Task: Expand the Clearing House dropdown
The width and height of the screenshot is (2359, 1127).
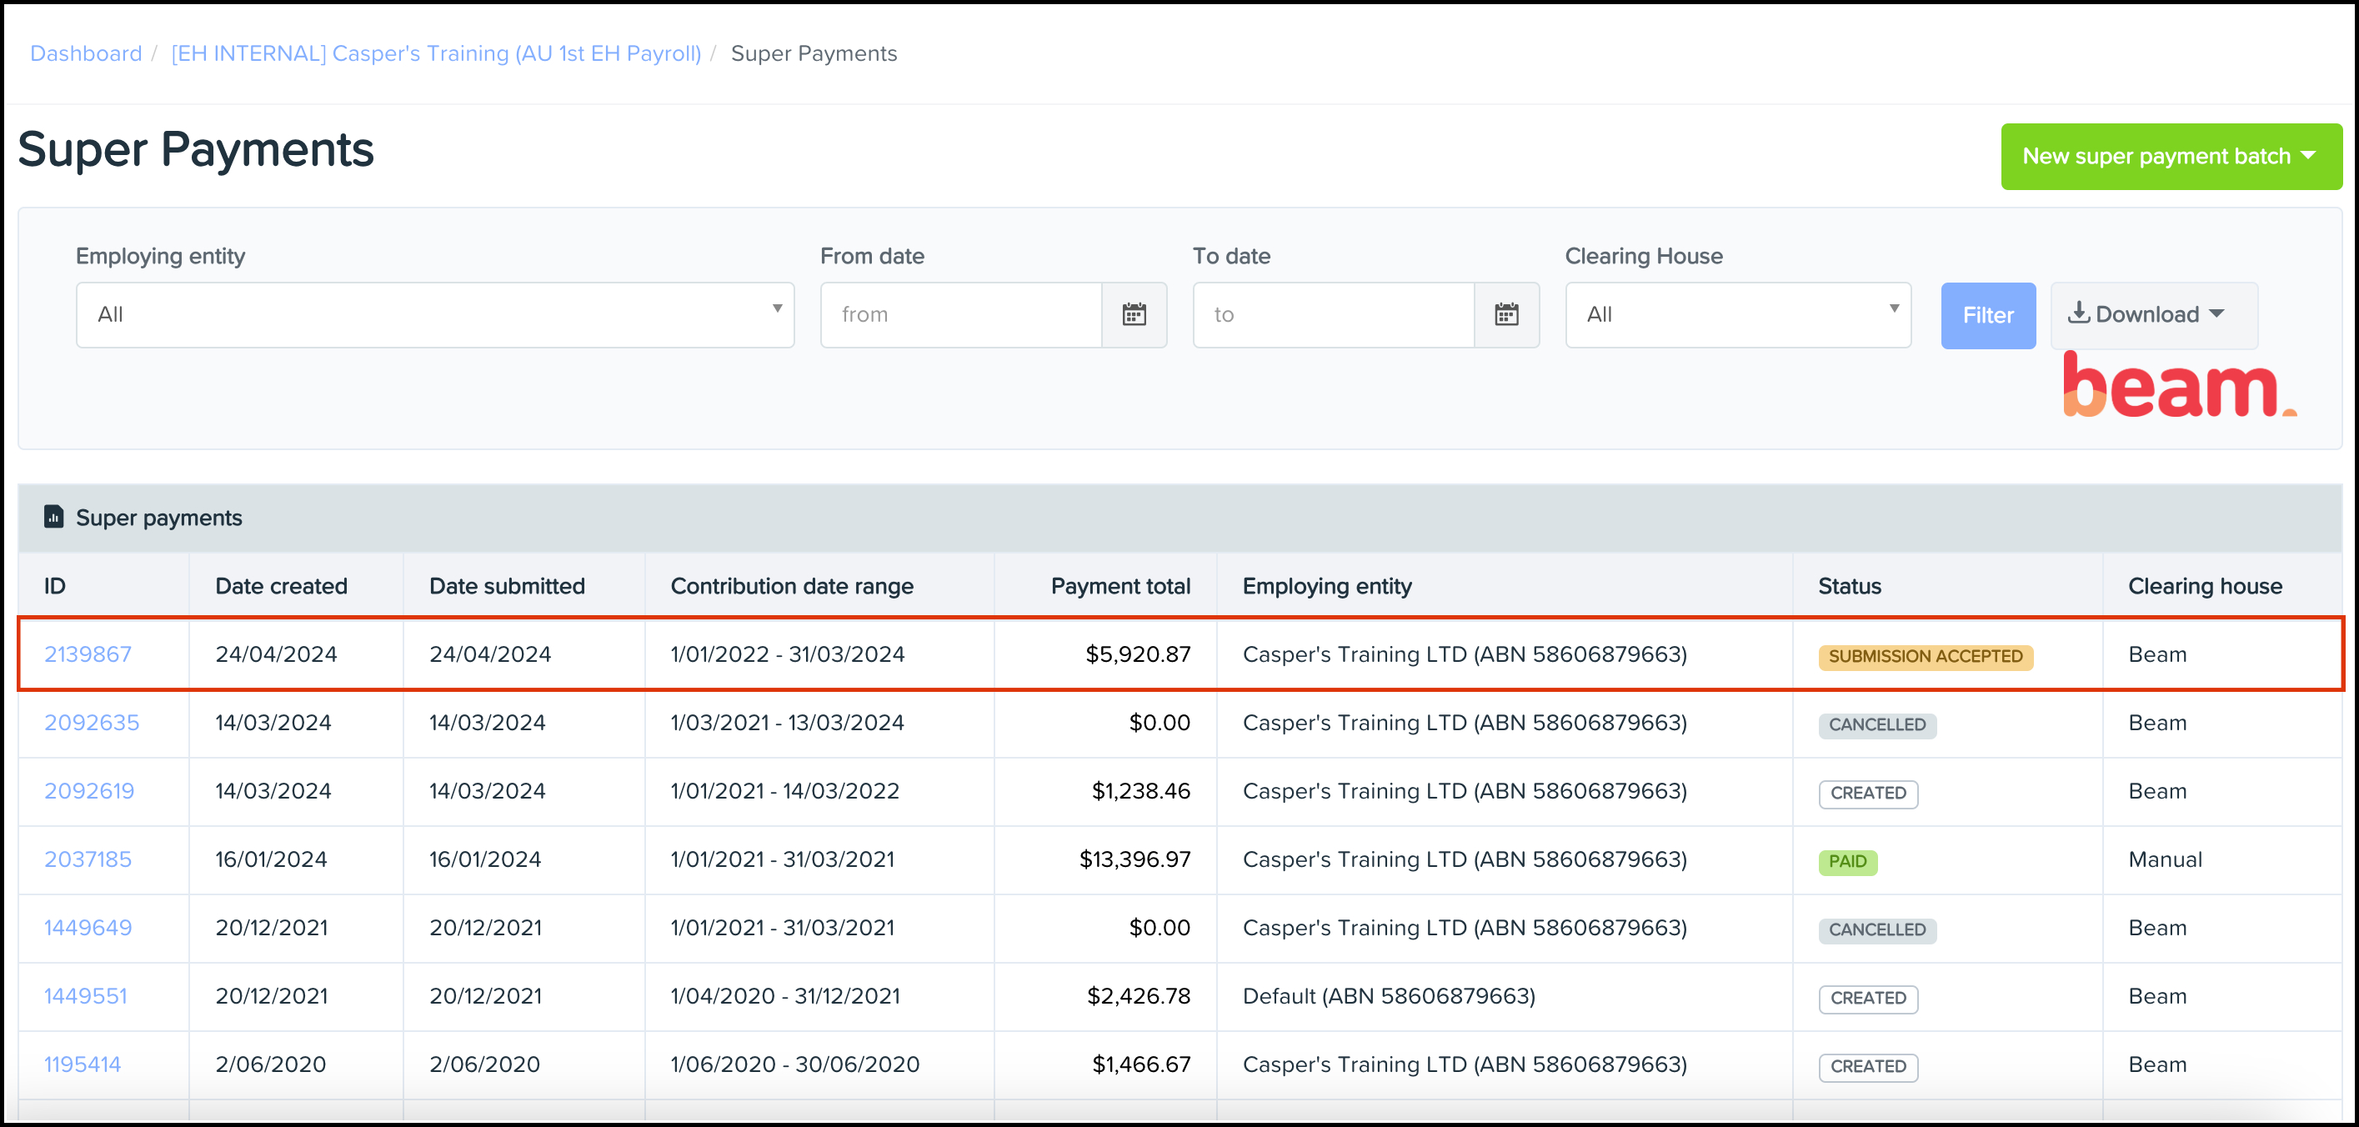Action: [x=1737, y=315]
